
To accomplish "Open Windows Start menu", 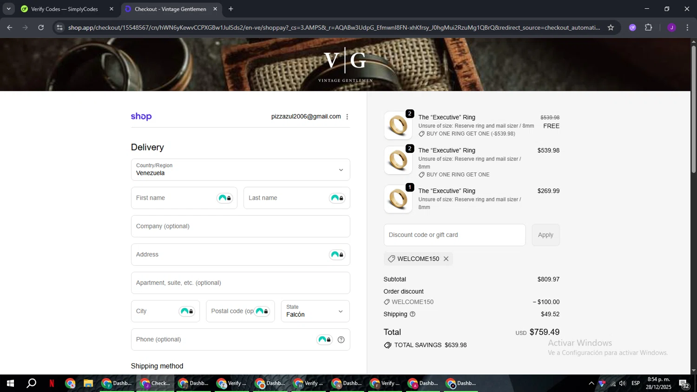I will [10, 383].
